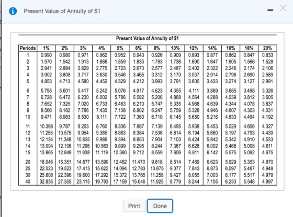Click value 4.111 in the 12% column
The height and width of the screenshot is (217, 293).
coord(194,91)
